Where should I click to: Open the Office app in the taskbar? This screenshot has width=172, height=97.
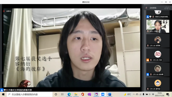click(83, 94)
